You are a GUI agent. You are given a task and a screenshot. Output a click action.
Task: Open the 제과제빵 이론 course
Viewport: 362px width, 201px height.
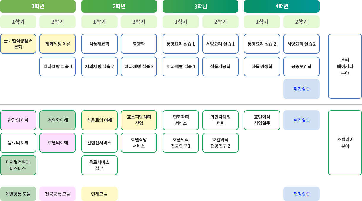(58, 44)
